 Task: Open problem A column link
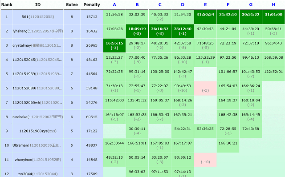point(114,5)
